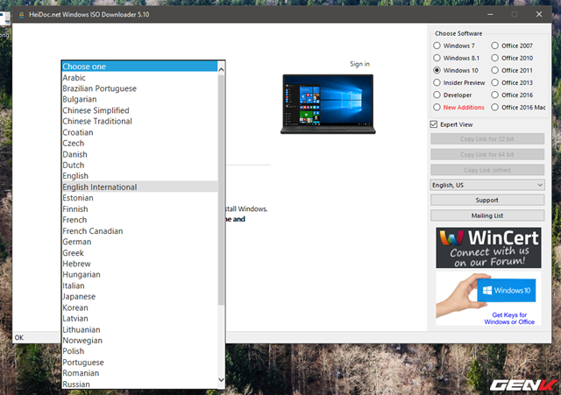561x395 pixels.
Task: Pick Romanian from the language list
Action: (x=139, y=373)
